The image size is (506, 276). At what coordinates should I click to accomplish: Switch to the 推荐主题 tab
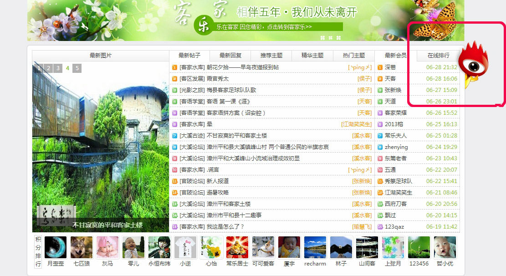271,56
